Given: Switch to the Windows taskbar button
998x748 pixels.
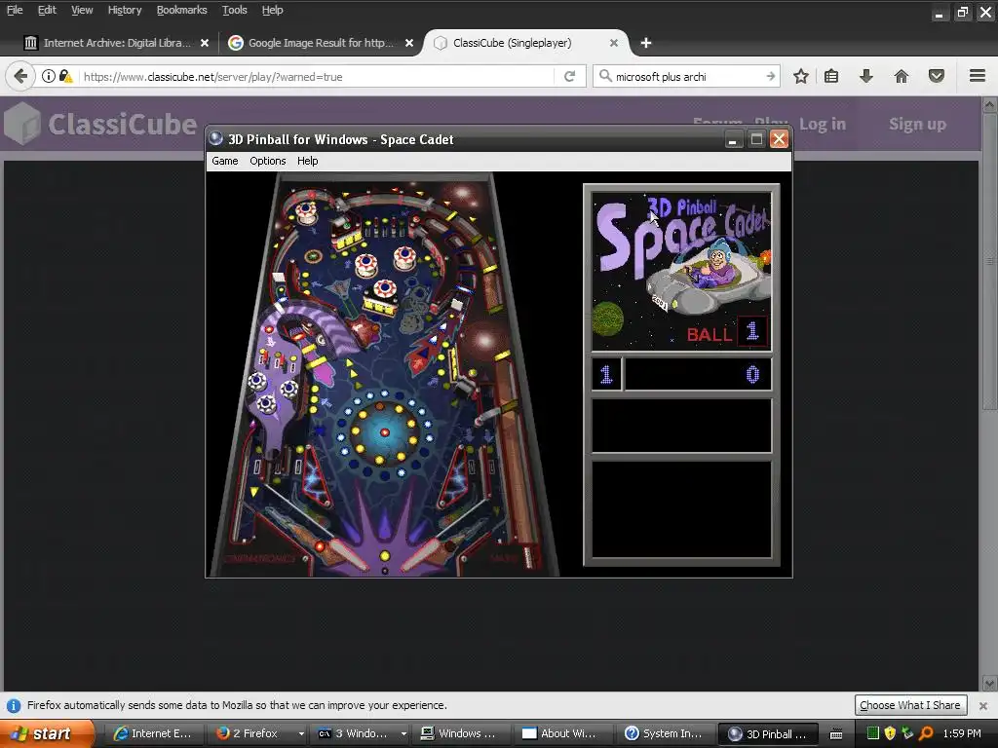Looking at the screenshot, I should tap(463, 733).
